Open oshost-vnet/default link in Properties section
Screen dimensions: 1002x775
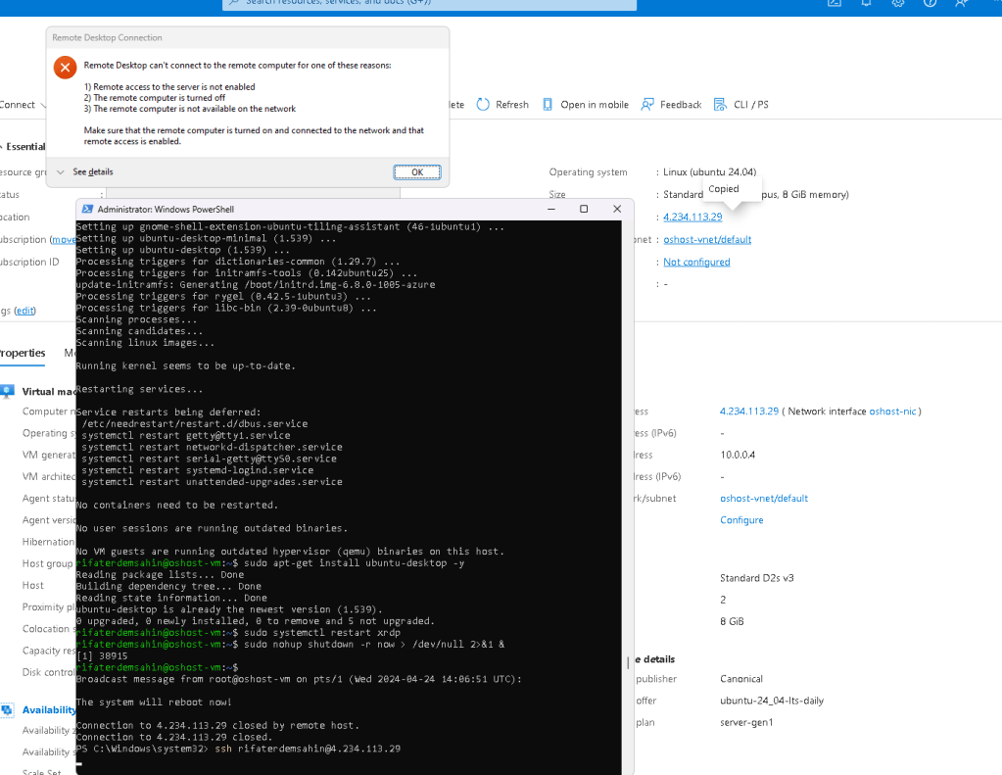tap(764, 498)
